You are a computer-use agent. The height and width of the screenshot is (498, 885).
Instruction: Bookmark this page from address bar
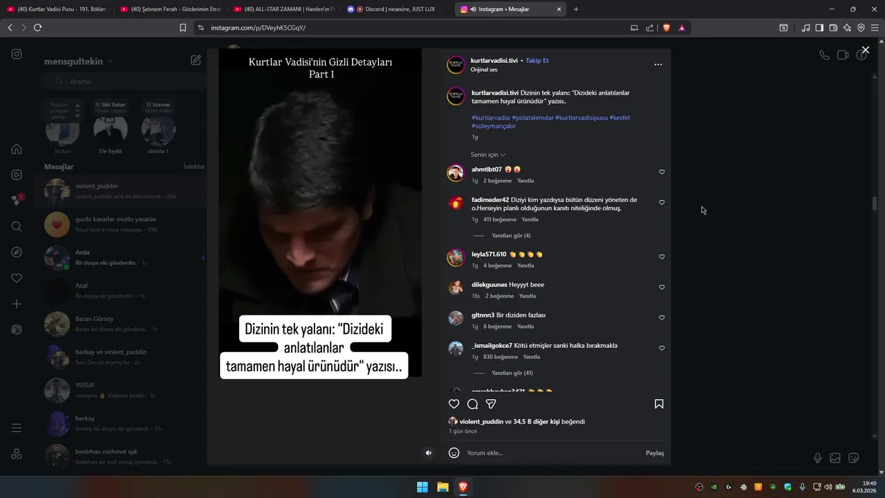tap(183, 28)
